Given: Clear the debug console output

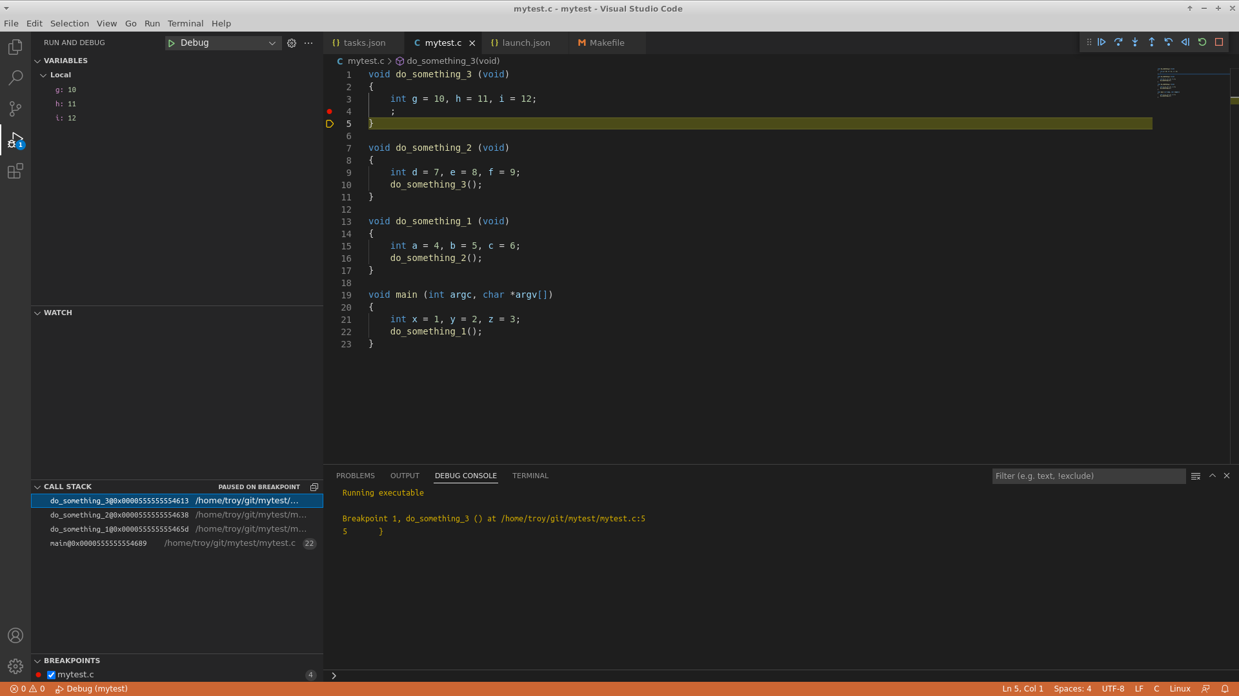Looking at the screenshot, I should point(1196,476).
